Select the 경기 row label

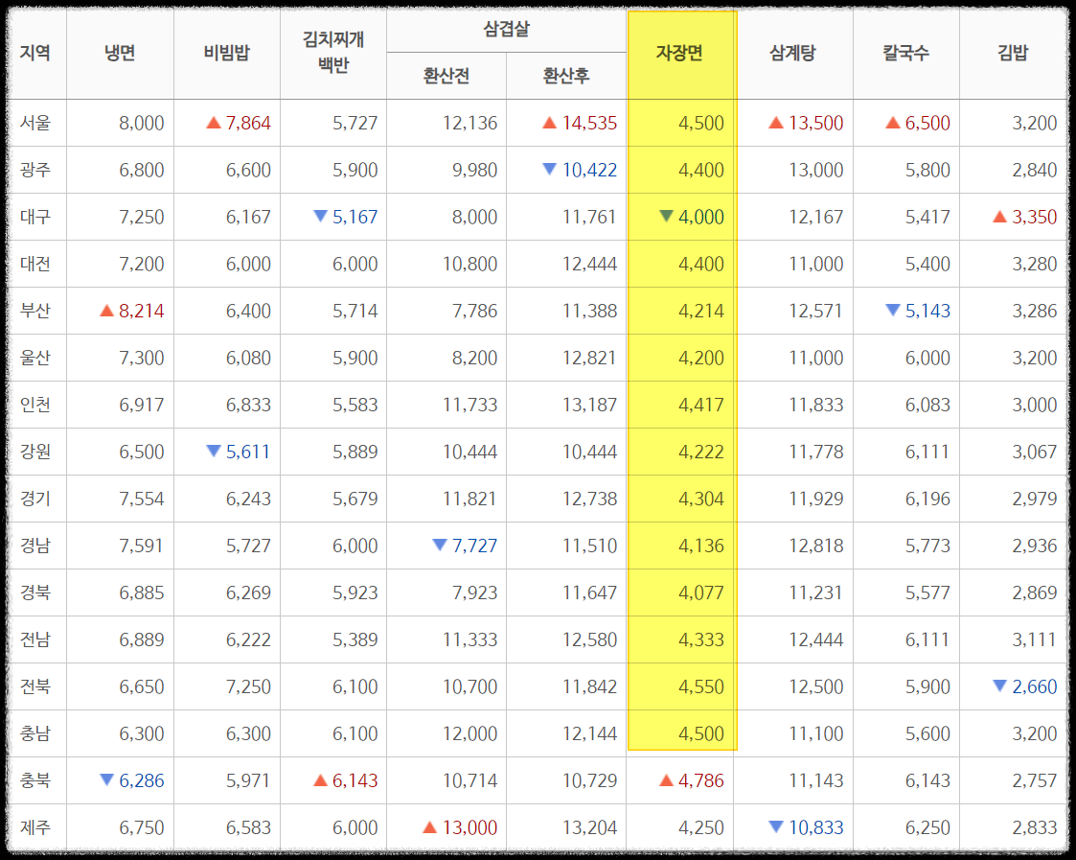tap(35, 499)
